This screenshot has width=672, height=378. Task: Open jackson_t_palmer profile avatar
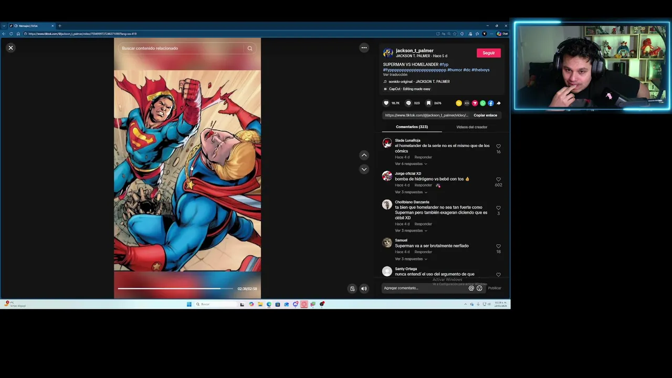tap(388, 52)
